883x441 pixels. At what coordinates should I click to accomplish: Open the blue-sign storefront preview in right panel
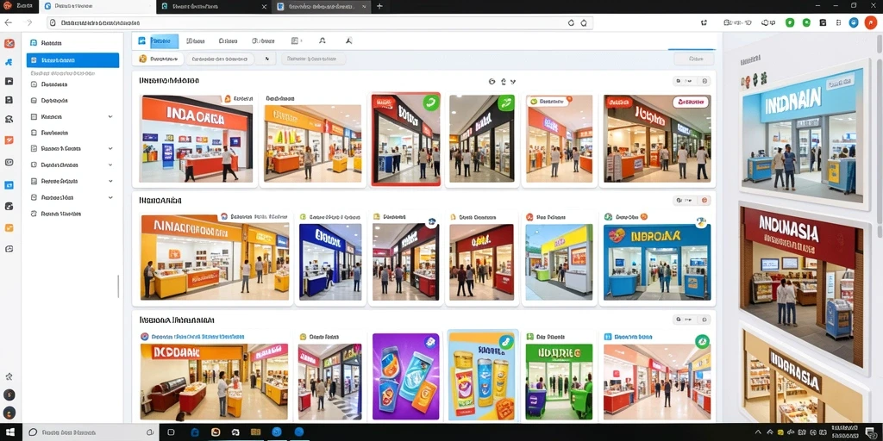(x=803, y=135)
